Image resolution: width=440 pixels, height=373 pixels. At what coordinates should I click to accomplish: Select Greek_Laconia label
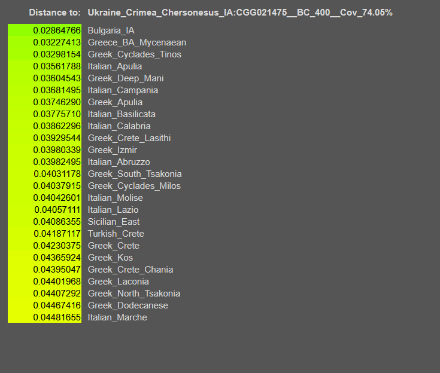click(119, 282)
